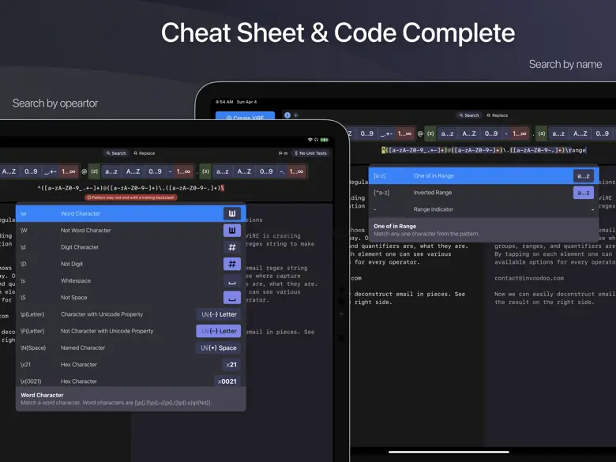Select tab number 1 on back iPad
Image resolution: width=616 pixels, height=462 pixels.
coord(287,115)
